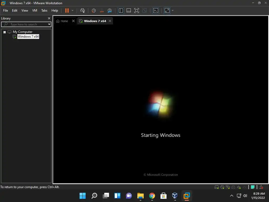Open the View menu
Image resolution: width=269 pixels, height=202 pixels.
(25, 11)
